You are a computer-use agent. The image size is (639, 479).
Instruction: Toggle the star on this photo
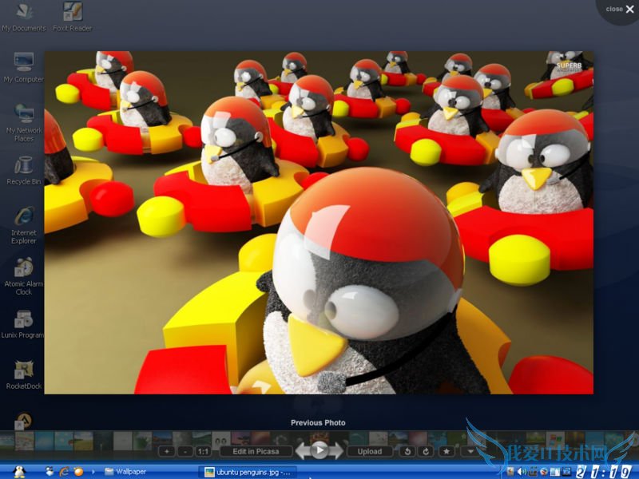447,452
